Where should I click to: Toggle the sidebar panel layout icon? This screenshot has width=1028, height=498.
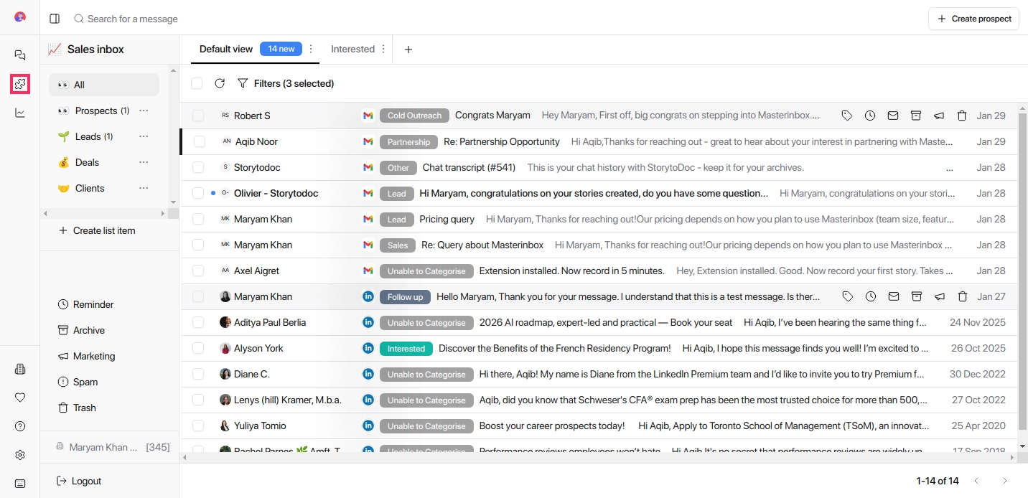pos(55,19)
